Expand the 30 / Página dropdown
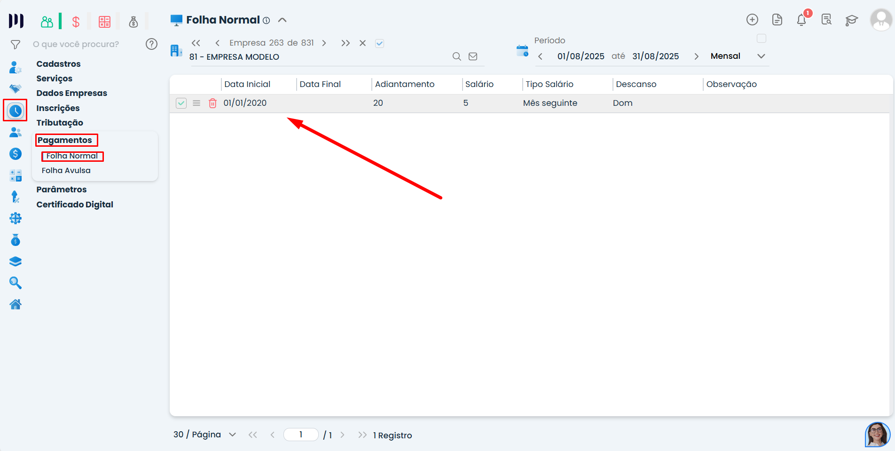Viewport: 895px width, 451px height. pyautogui.click(x=232, y=435)
